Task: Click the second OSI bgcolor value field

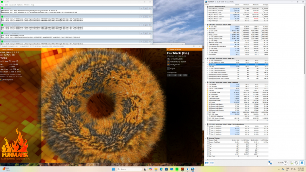Action: click(175, 75)
